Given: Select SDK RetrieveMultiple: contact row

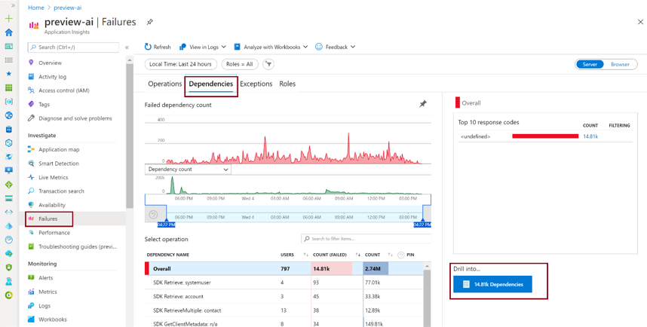Looking at the screenshot, I should click(284, 310).
